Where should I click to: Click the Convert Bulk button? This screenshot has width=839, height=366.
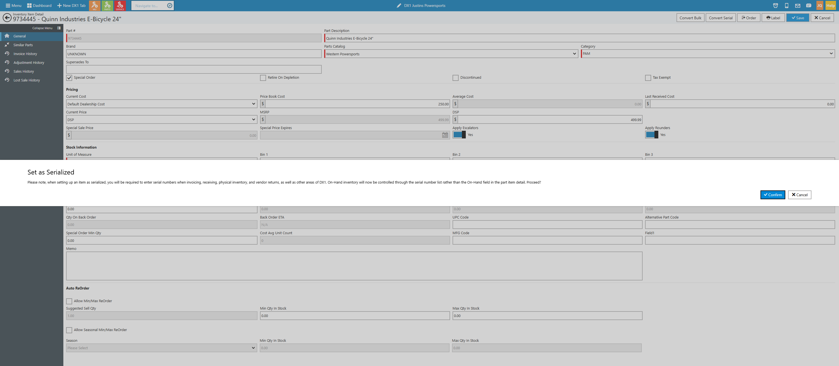coord(690,18)
